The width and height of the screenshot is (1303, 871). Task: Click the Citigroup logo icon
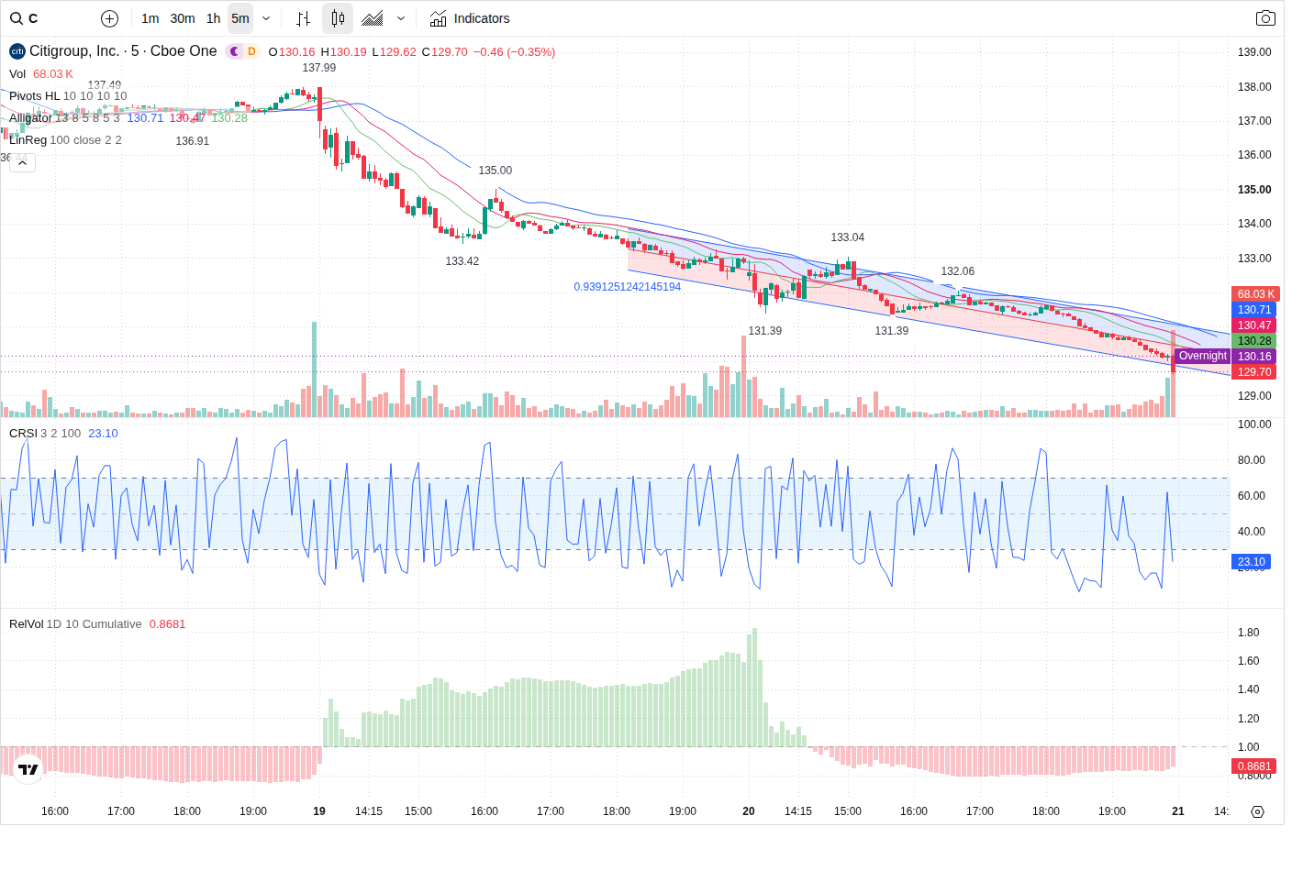click(x=17, y=51)
